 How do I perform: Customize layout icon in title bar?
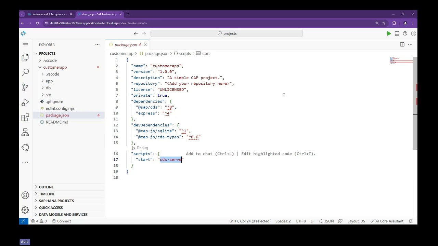(x=413, y=33)
